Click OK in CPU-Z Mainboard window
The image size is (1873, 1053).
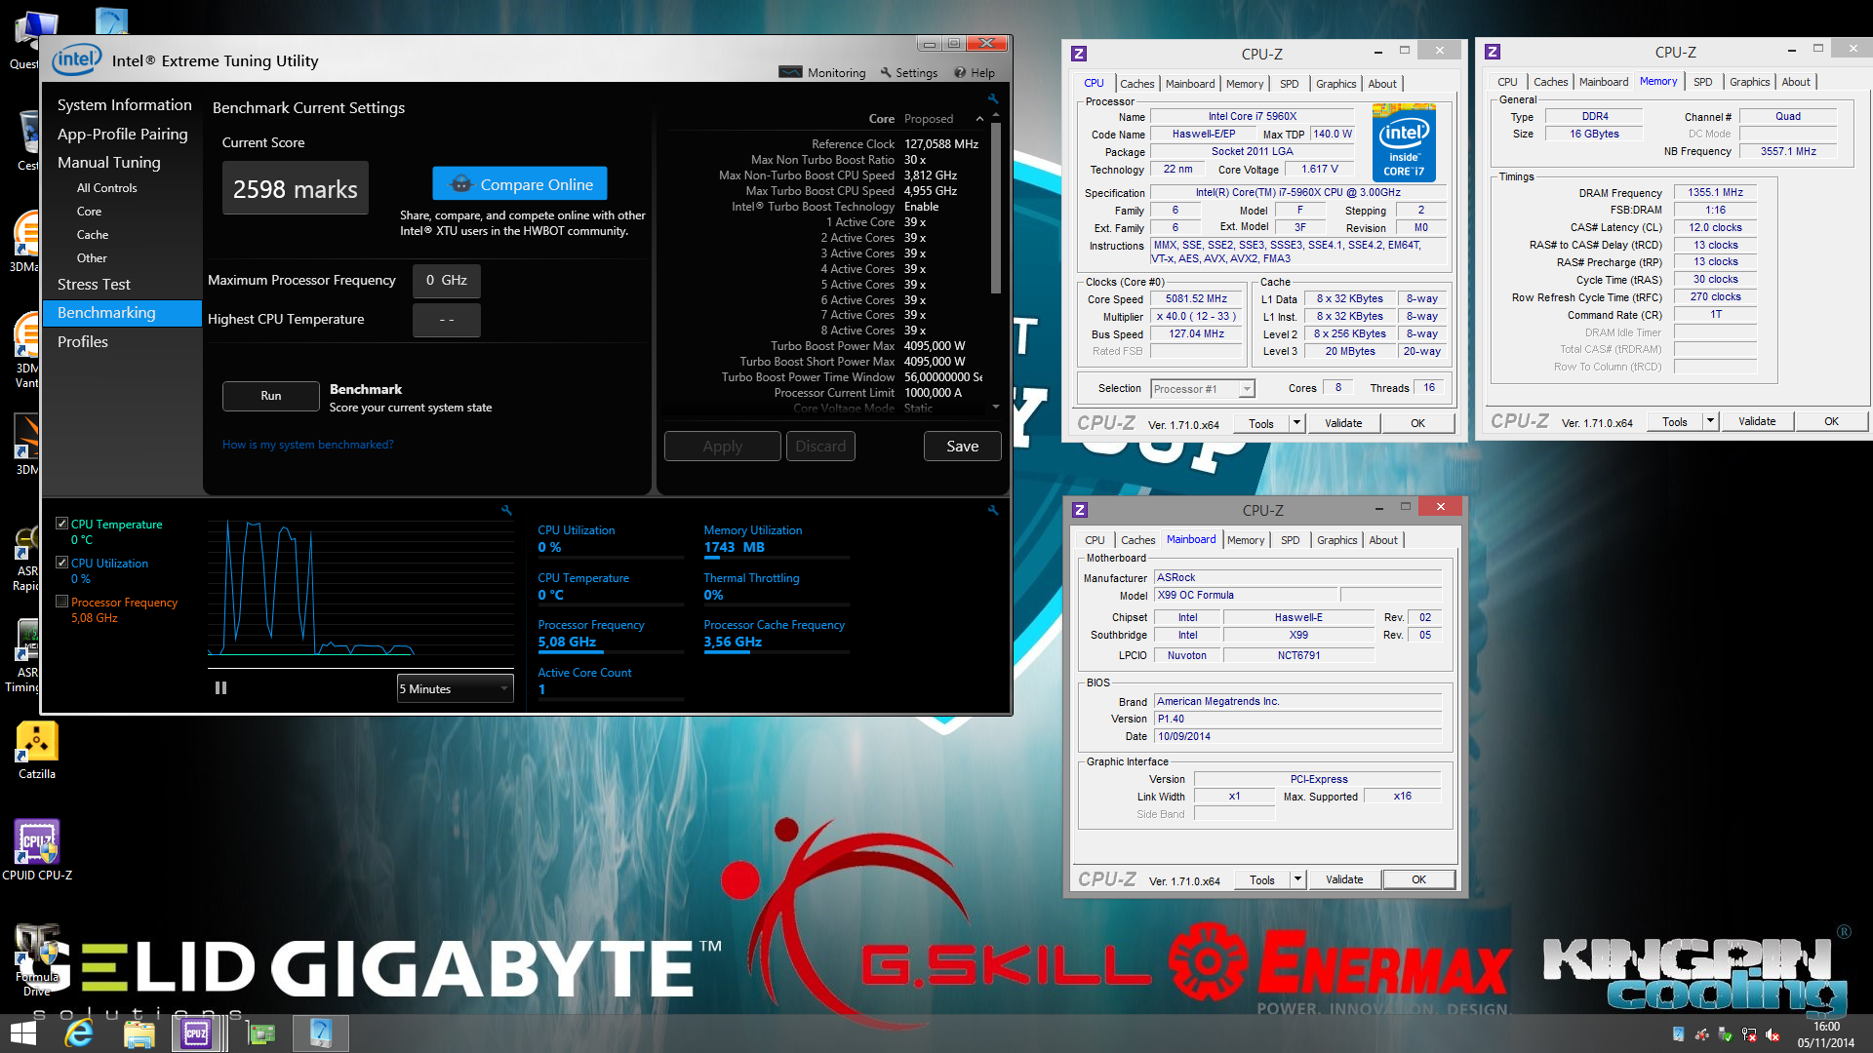[1418, 879]
